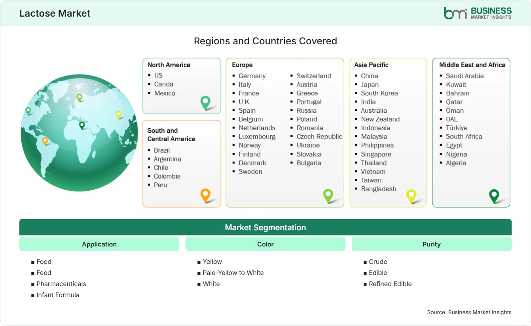
Task: Click the Source: Business Market Insights text
Action: pyautogui.click(x=469, y=312)
